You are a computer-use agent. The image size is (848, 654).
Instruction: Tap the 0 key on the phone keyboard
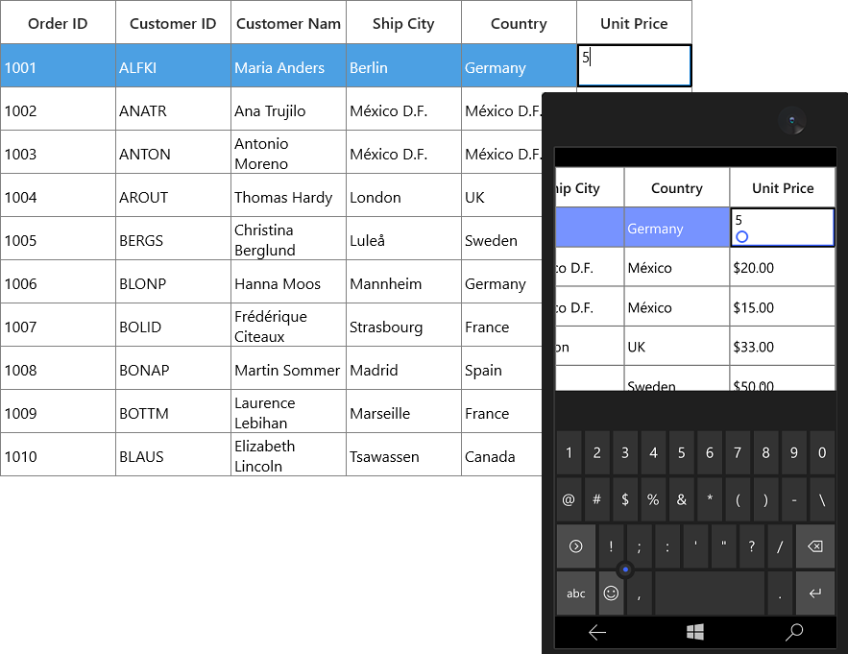(x=822, y=452)
